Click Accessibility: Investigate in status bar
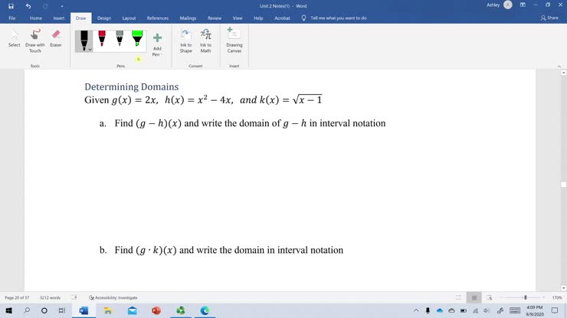This screenshot has width=567, height=318. pyautogui.click(x=113, y=297)
